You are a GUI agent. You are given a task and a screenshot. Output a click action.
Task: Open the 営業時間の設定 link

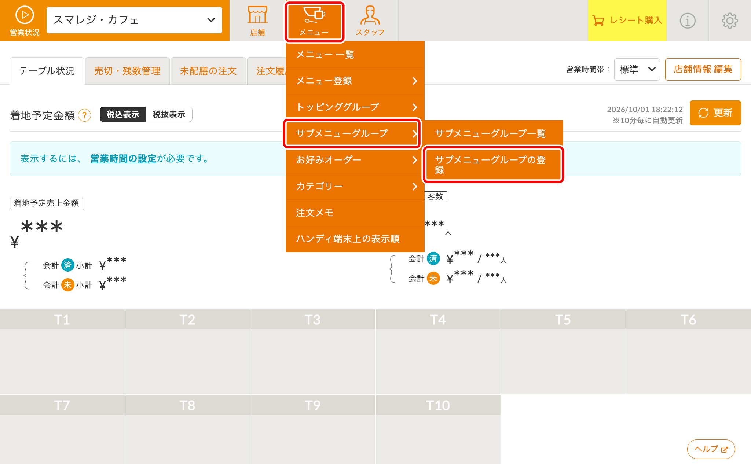[x=124, y=159]
